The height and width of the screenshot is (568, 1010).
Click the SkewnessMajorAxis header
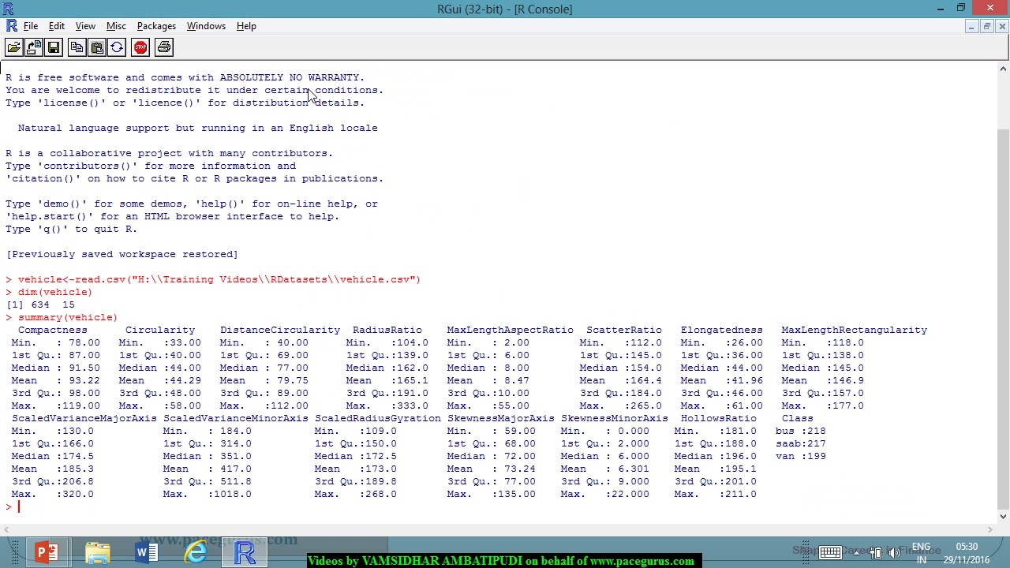pos(501,418)
